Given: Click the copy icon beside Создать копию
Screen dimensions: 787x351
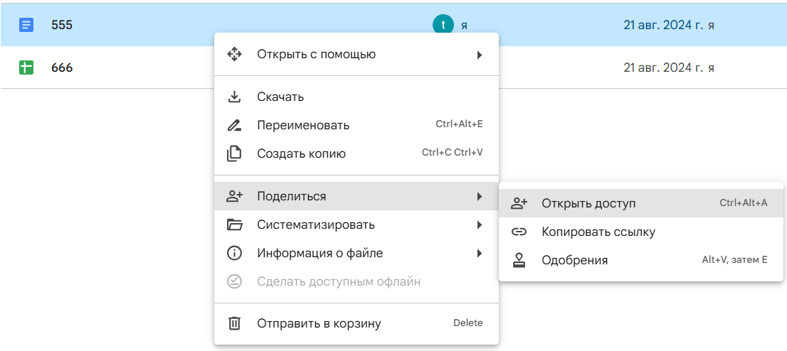Looking at the screenshot, I should [x=234, y=153].
